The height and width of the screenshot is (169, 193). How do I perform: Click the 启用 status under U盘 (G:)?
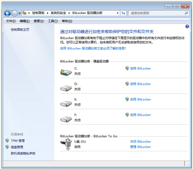point(77,147)
